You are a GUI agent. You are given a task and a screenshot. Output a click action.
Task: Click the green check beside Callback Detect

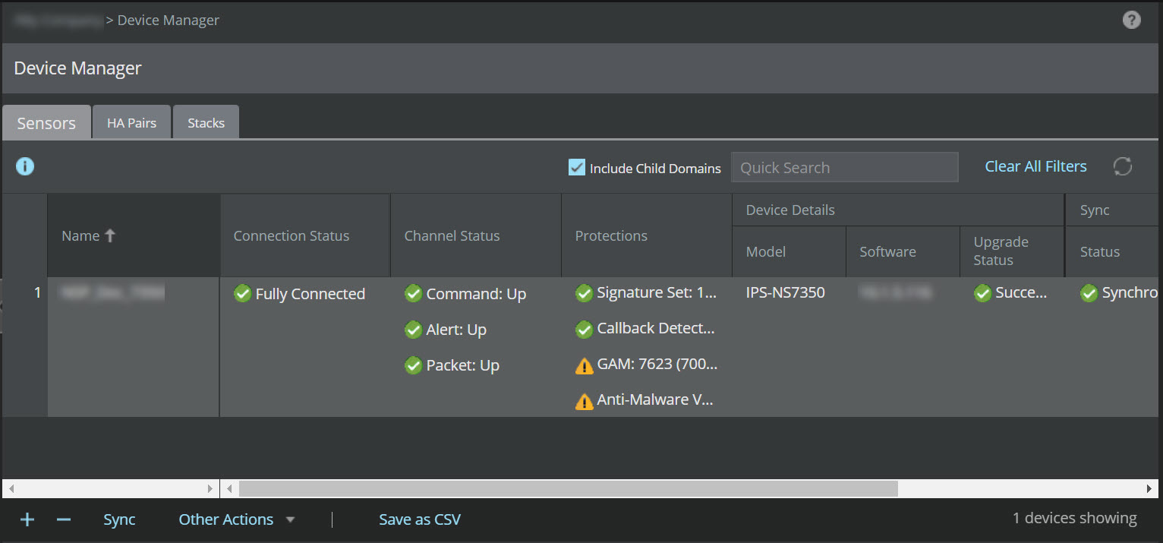coord(584,329)
